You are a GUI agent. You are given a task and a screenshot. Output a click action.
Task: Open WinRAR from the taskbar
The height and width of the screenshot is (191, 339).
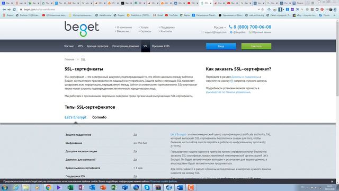(158, 187)
